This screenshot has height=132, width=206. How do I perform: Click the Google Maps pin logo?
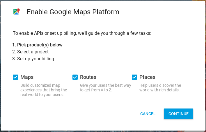[x=16, y=12]
